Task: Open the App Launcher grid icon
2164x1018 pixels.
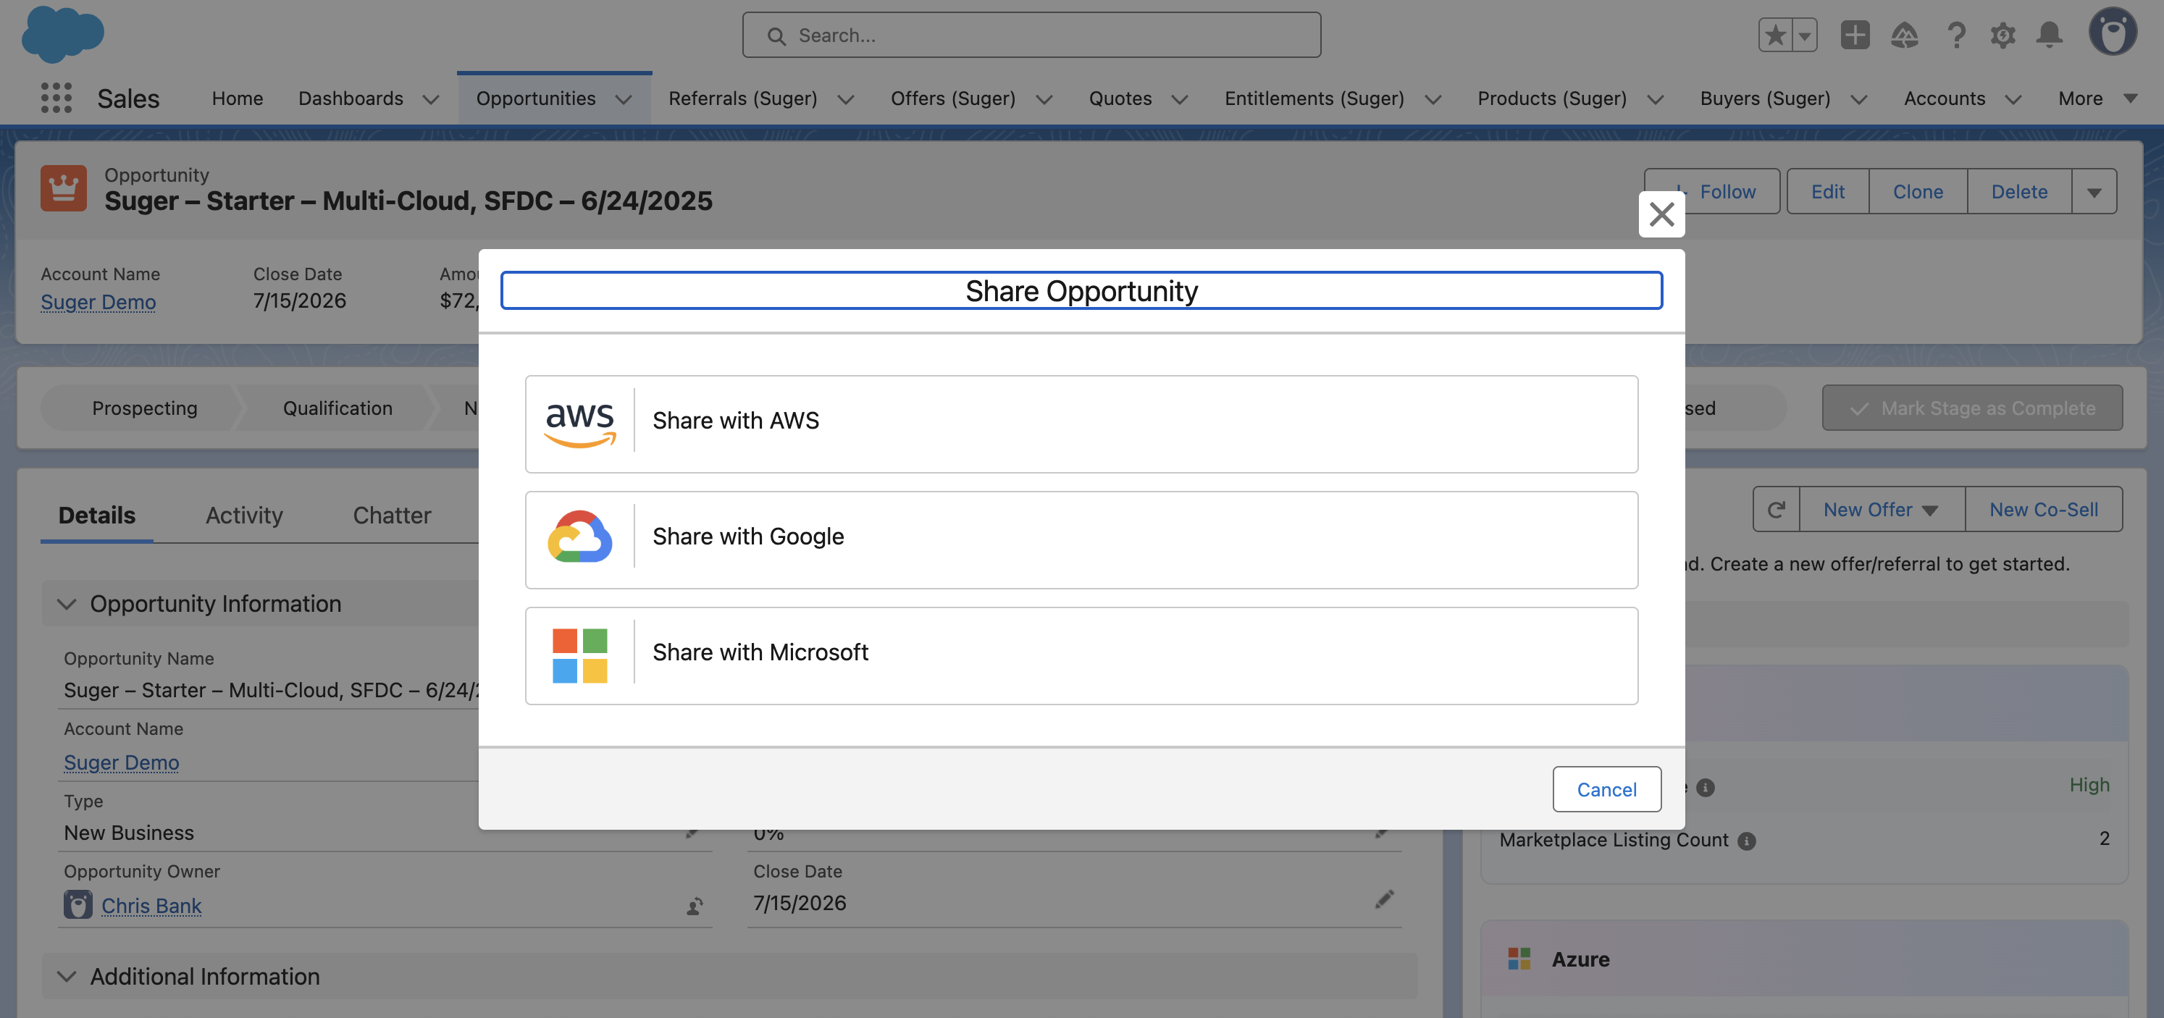Action: 56,98
